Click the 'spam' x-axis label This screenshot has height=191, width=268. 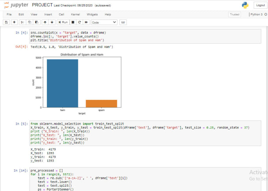point(101,110)
